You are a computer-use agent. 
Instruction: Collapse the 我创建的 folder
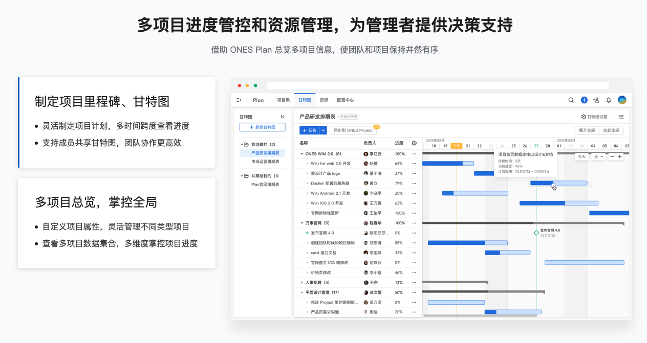coord(242,145)
